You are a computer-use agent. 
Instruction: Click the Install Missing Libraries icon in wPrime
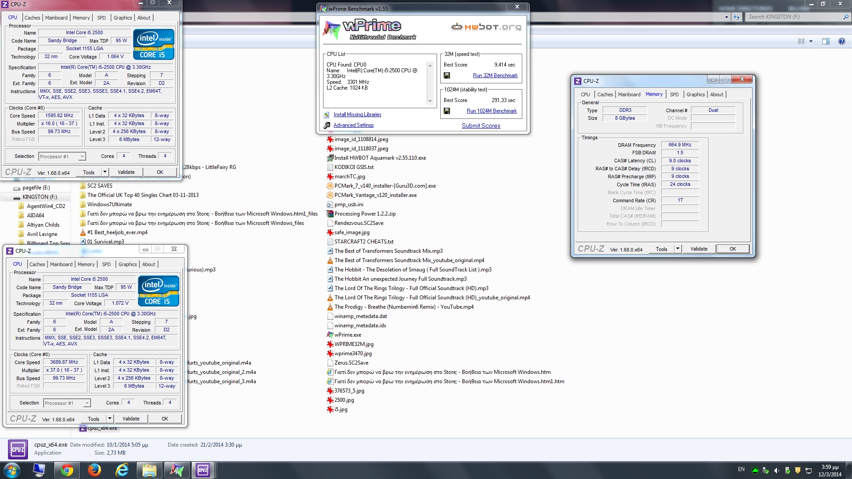[x=327, y=114]
